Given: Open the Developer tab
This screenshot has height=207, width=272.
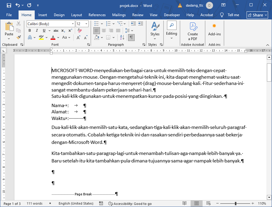Looking at the screenshot, I should 172,15.
